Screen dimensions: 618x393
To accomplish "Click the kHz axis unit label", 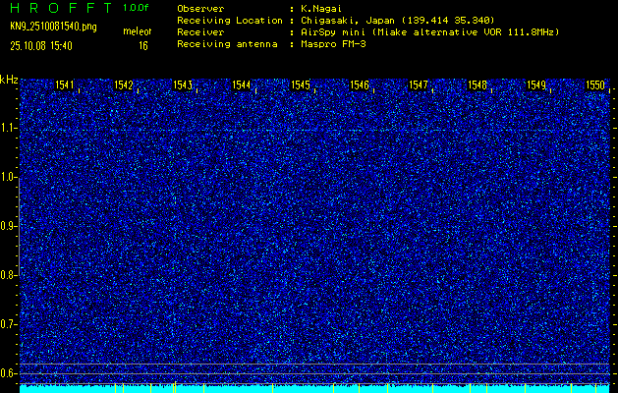I will pyautogui.click(x=9, y=80).
